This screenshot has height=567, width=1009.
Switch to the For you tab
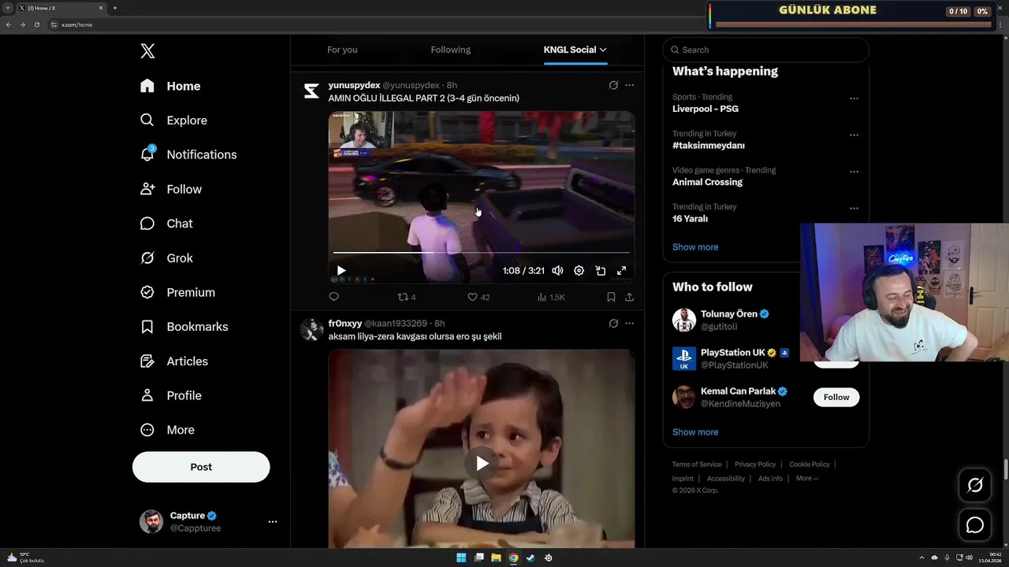[342, 50]
